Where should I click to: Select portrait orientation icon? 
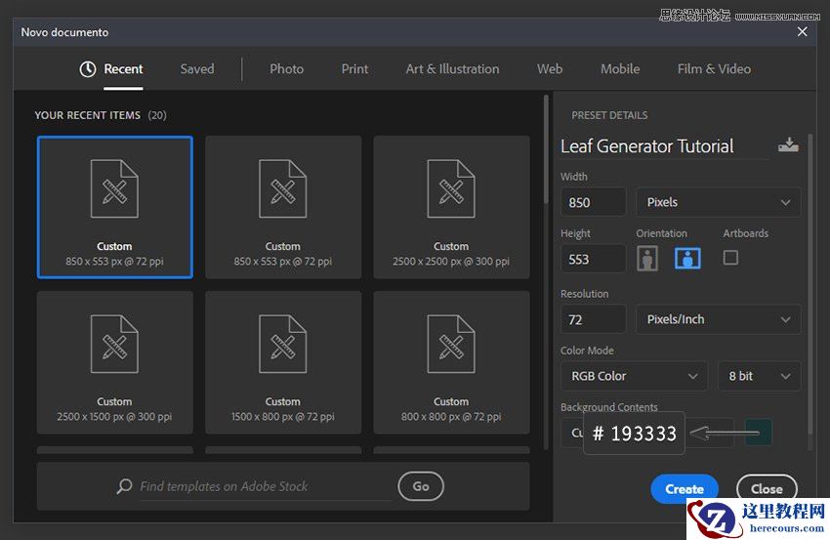tap(647, 259)
